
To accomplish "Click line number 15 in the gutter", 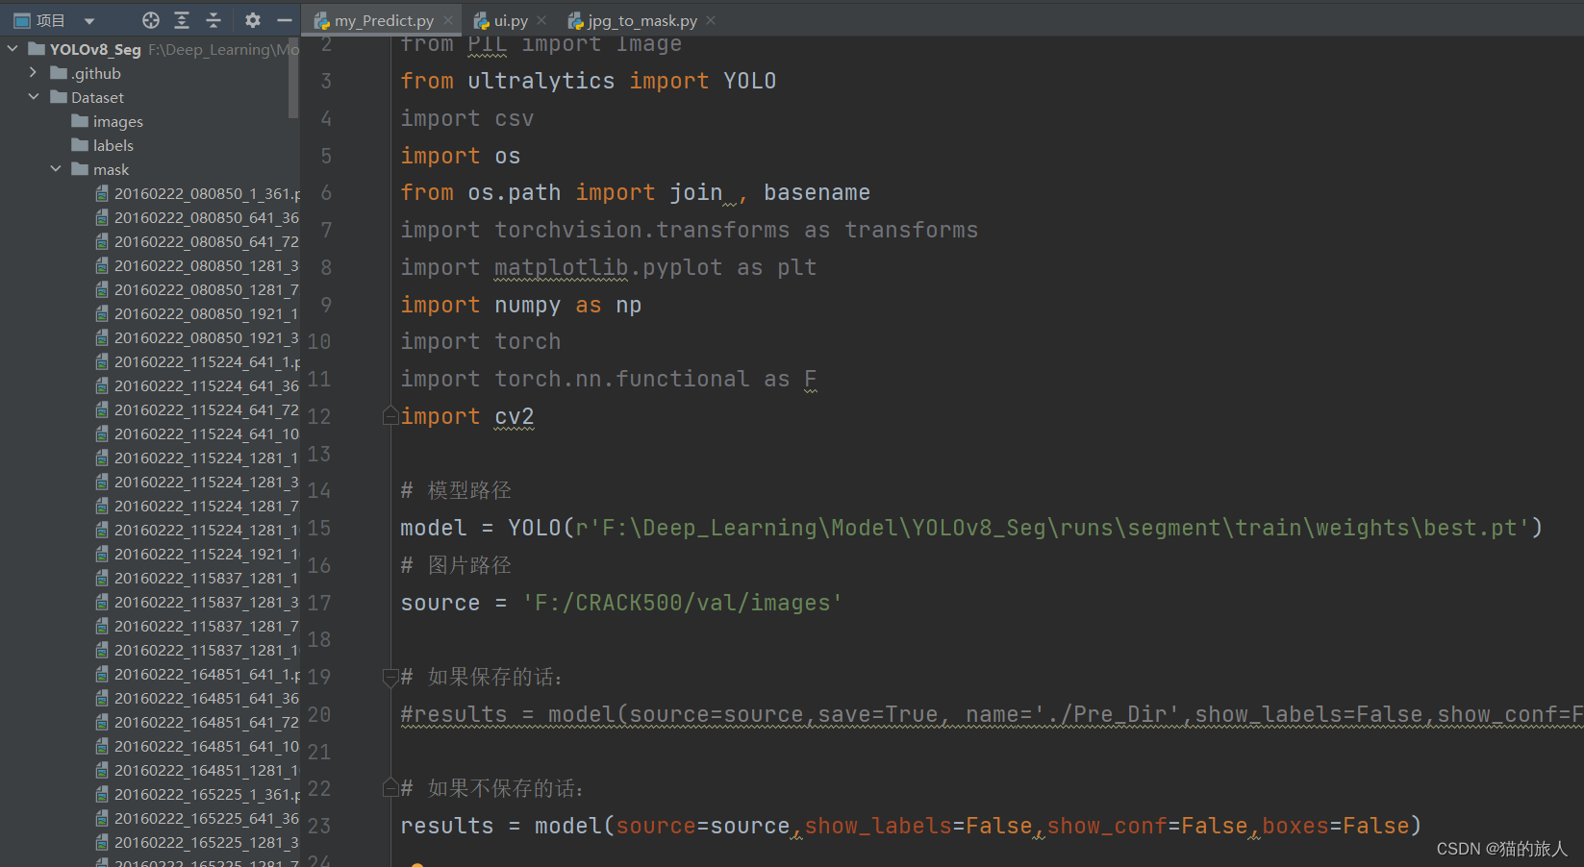I will [319, 529].
